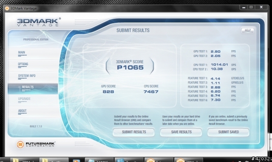Click the CPU TEST 2 value 10.38
The height and width of the screenshot is (162, 272).
217,69
